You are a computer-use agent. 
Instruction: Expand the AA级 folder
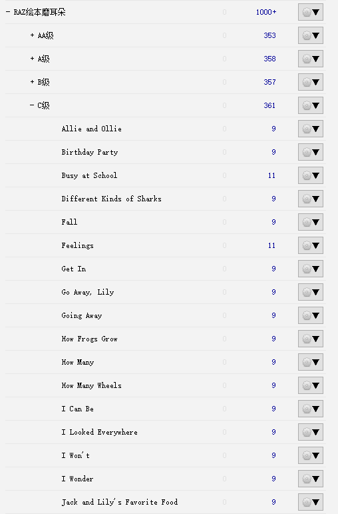(32, 35)
